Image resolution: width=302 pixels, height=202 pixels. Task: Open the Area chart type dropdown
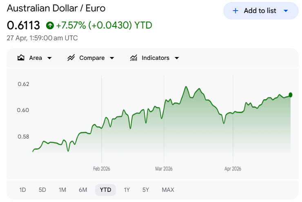[50, 58]
